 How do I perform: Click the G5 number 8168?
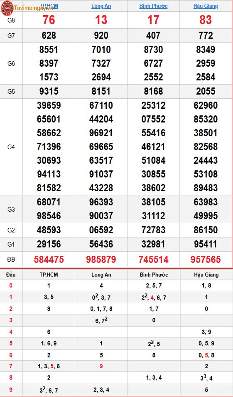pyautogui.click(x=153, y=91)
